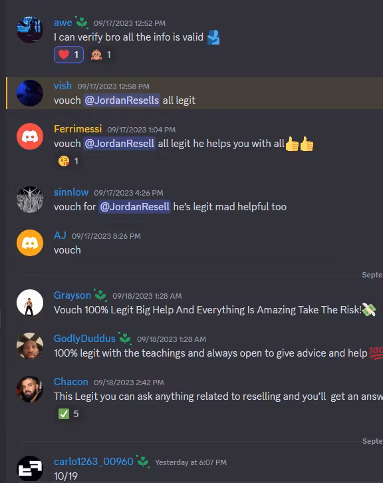This screenshot has height=483, width=383.
Task: Open sinnlow's grayscale avatar
Action: pyautogui.click(x=30, y=200)
